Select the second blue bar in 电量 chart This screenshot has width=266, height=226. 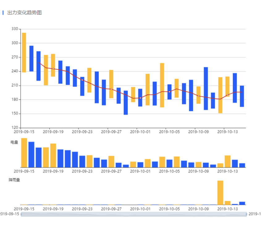point(39,157)
